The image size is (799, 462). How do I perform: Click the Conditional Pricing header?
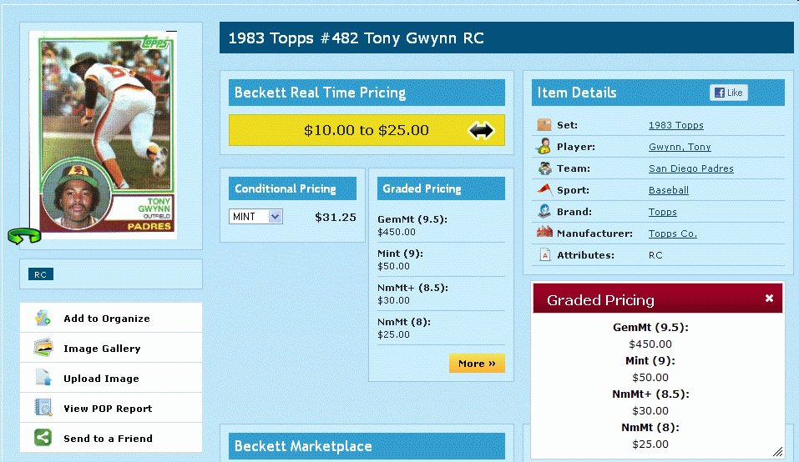[292, 188]
